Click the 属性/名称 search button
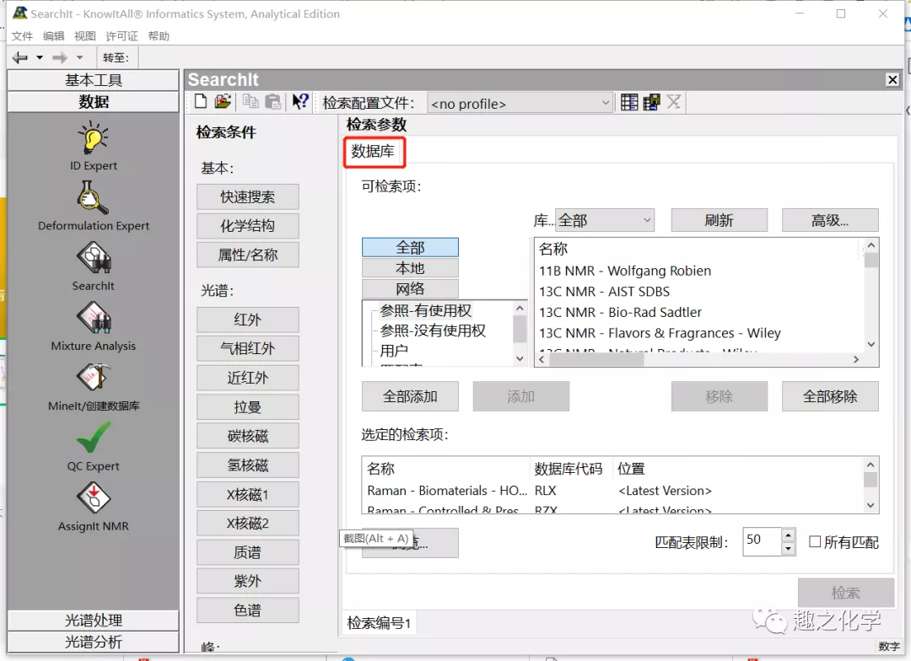This screenshot has height=661, width=911. pos(247,255)
